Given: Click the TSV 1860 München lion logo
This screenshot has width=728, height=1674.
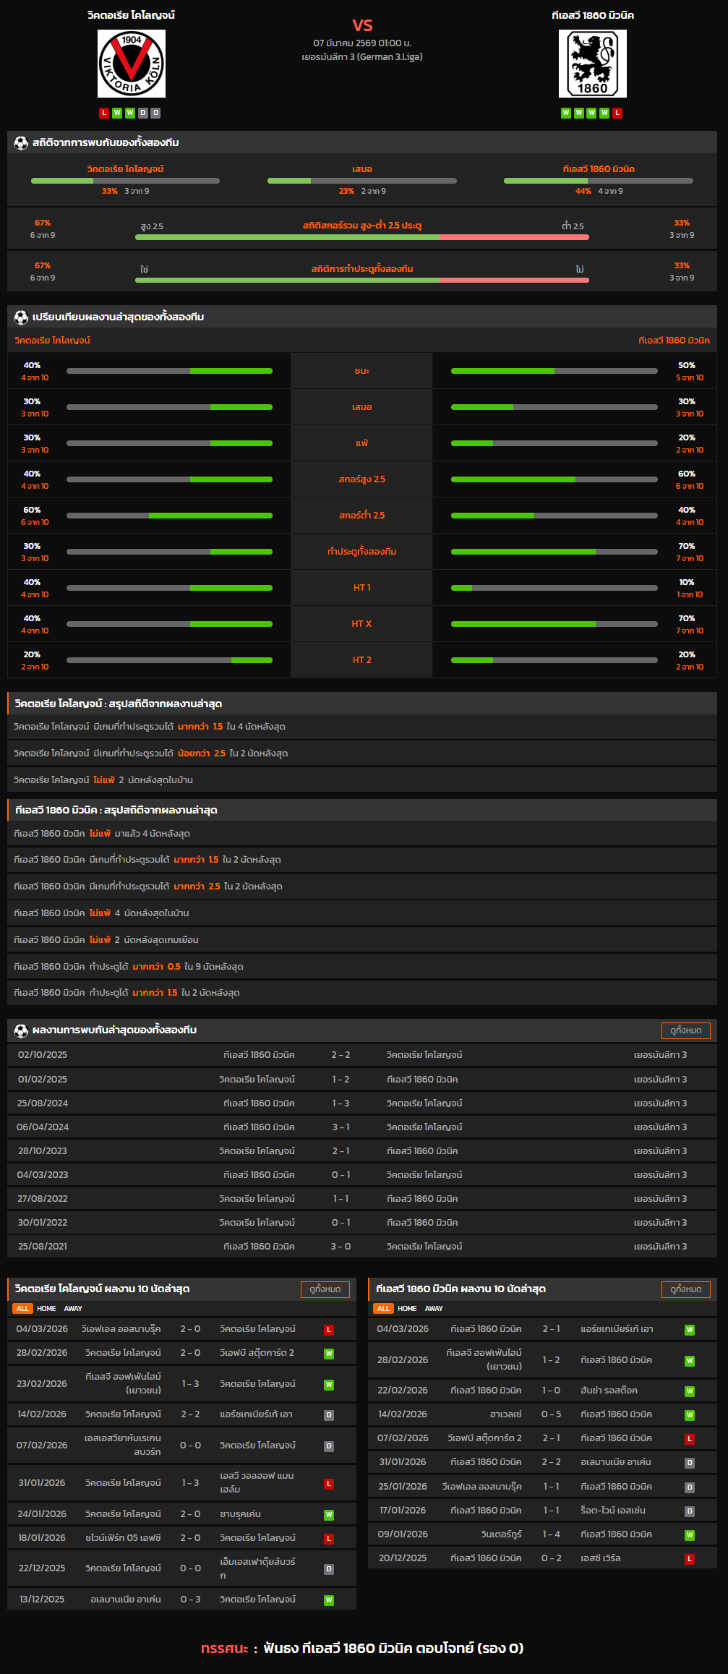Looking at the screenshot, I should (592, 64).
